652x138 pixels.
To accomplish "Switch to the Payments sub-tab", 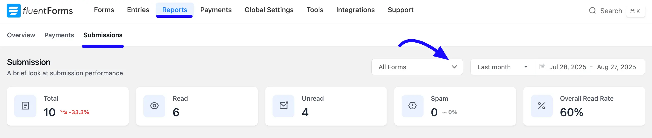I will coord(59,35).
